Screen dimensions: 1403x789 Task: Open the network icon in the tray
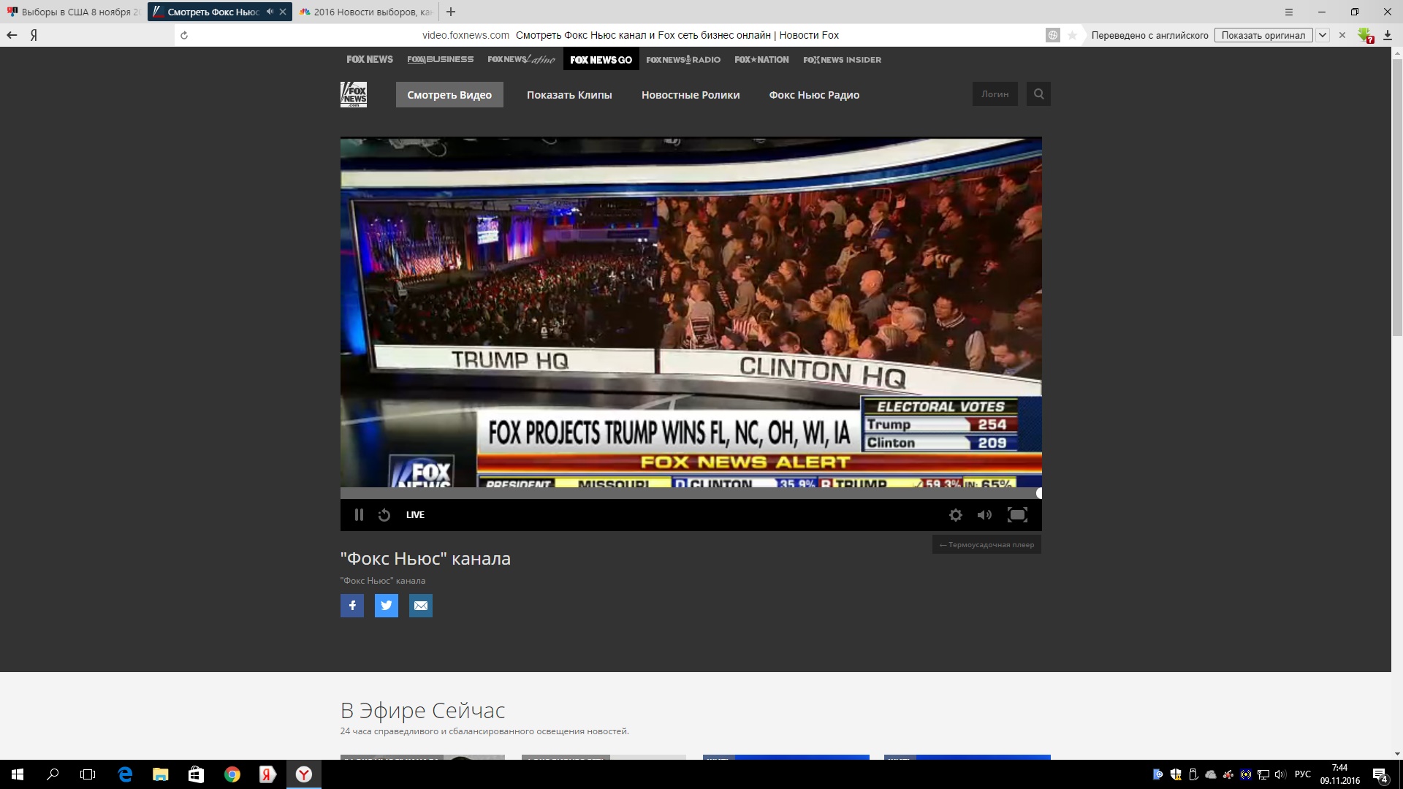[1263, 774]
